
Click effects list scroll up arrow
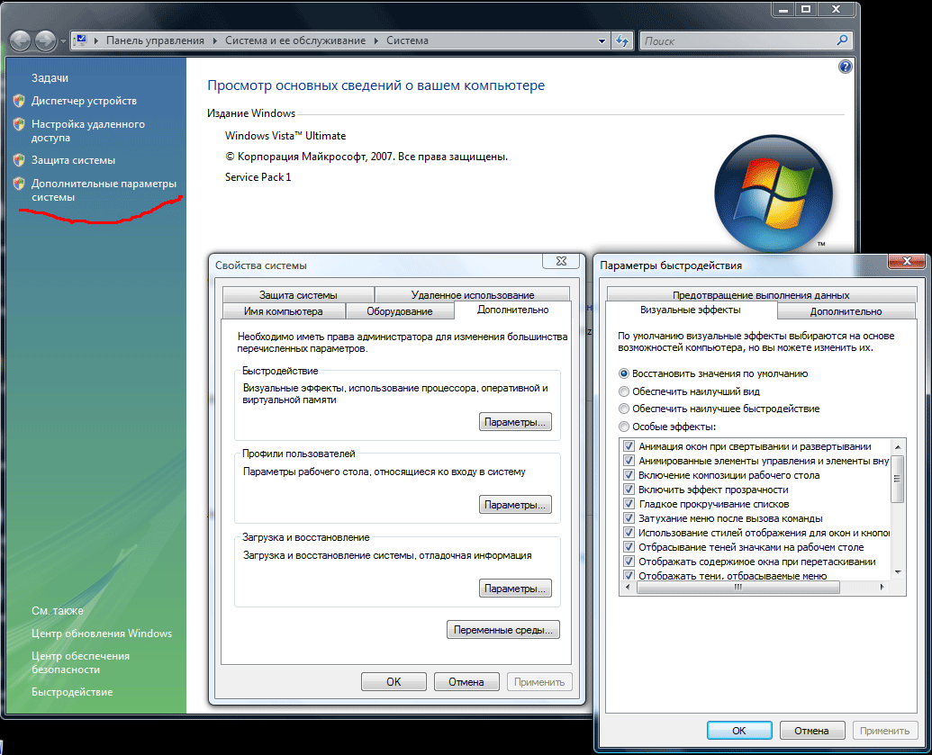[898, 446]
